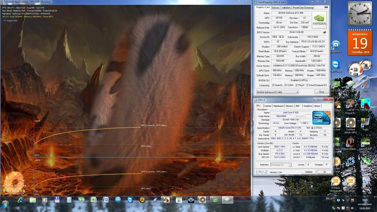
Task: Open the LinX desktop shortcut
Action: [365, 85]
